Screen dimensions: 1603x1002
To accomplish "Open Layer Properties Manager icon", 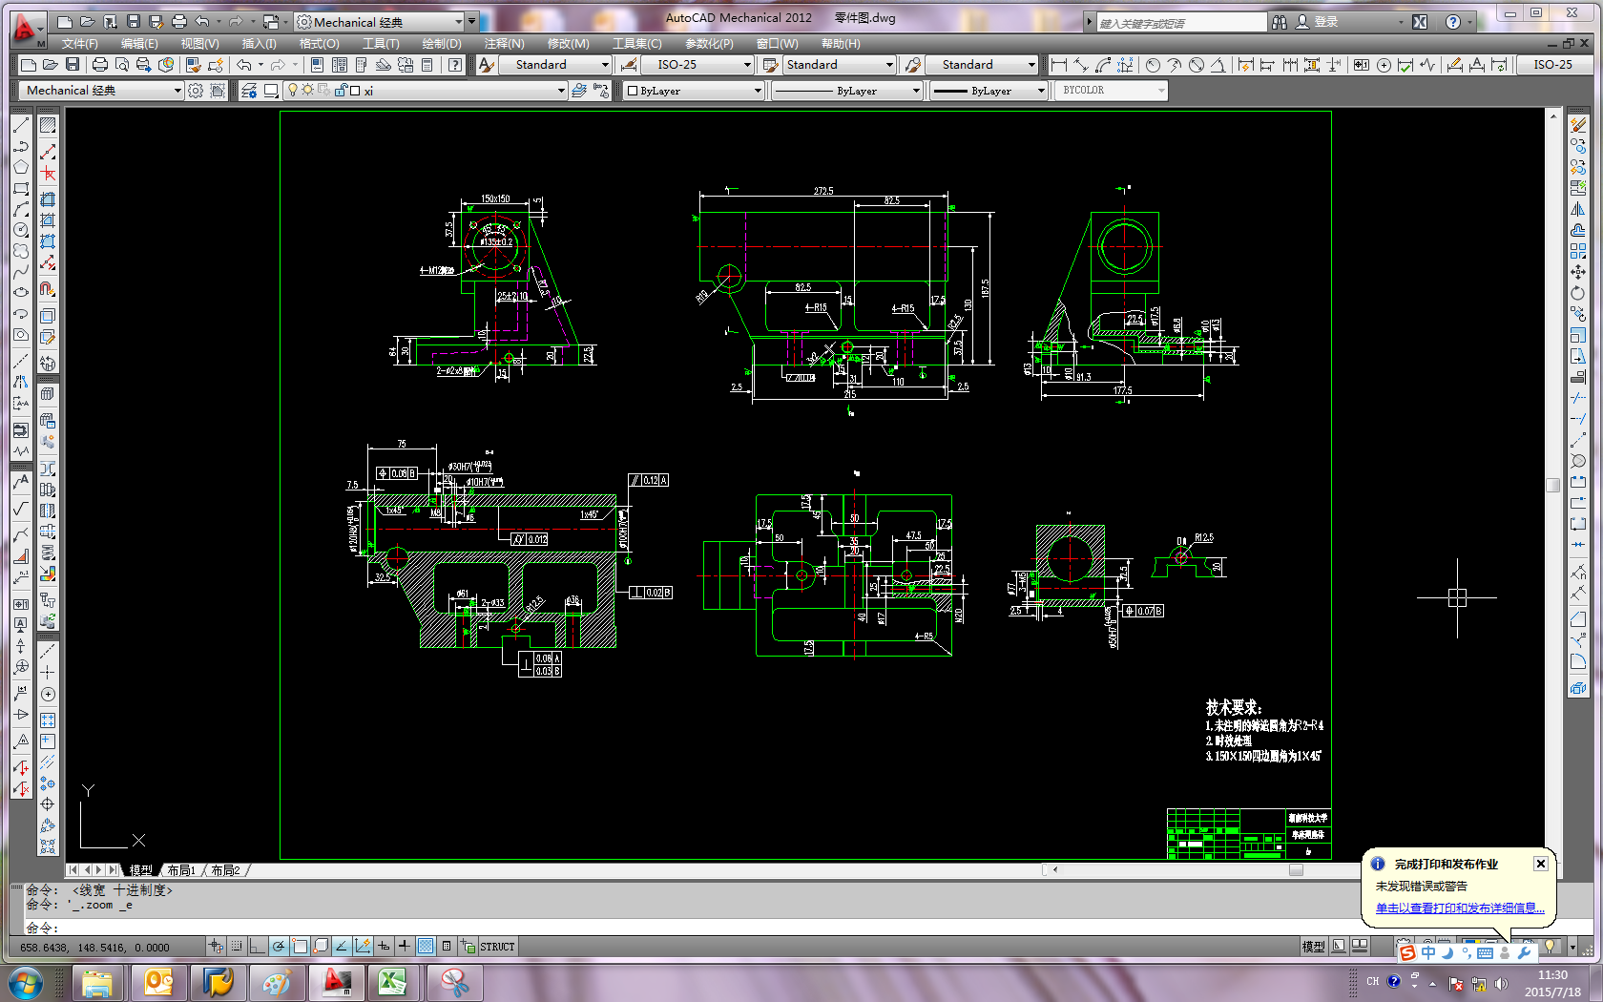I will point(248,91).
